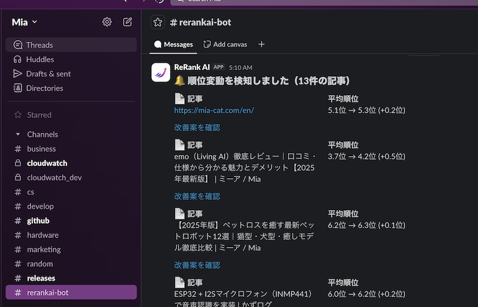This screenshot has width=478, height=307.
Task: Click the 【2025年版】ペットロス article text
Action: coord(244,236)
